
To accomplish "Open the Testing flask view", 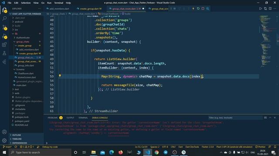I will coord(4,53).
